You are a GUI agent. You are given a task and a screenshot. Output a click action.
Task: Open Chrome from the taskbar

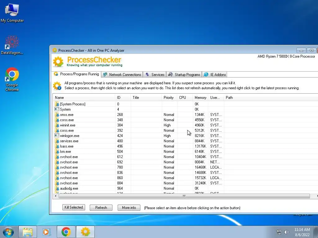66,232
